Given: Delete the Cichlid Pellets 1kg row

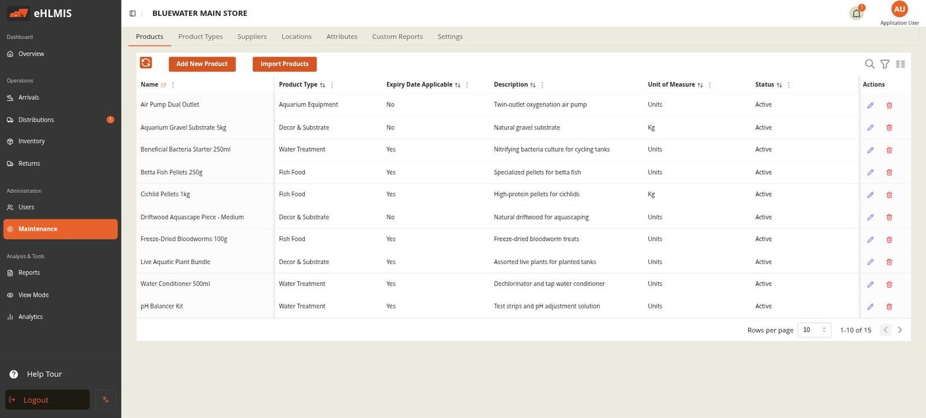Looking at the screenshot, I should (x=889, y=195).
